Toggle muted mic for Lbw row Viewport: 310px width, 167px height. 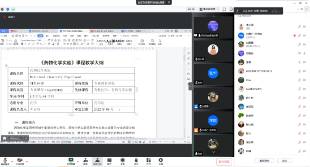pos(300,80)
